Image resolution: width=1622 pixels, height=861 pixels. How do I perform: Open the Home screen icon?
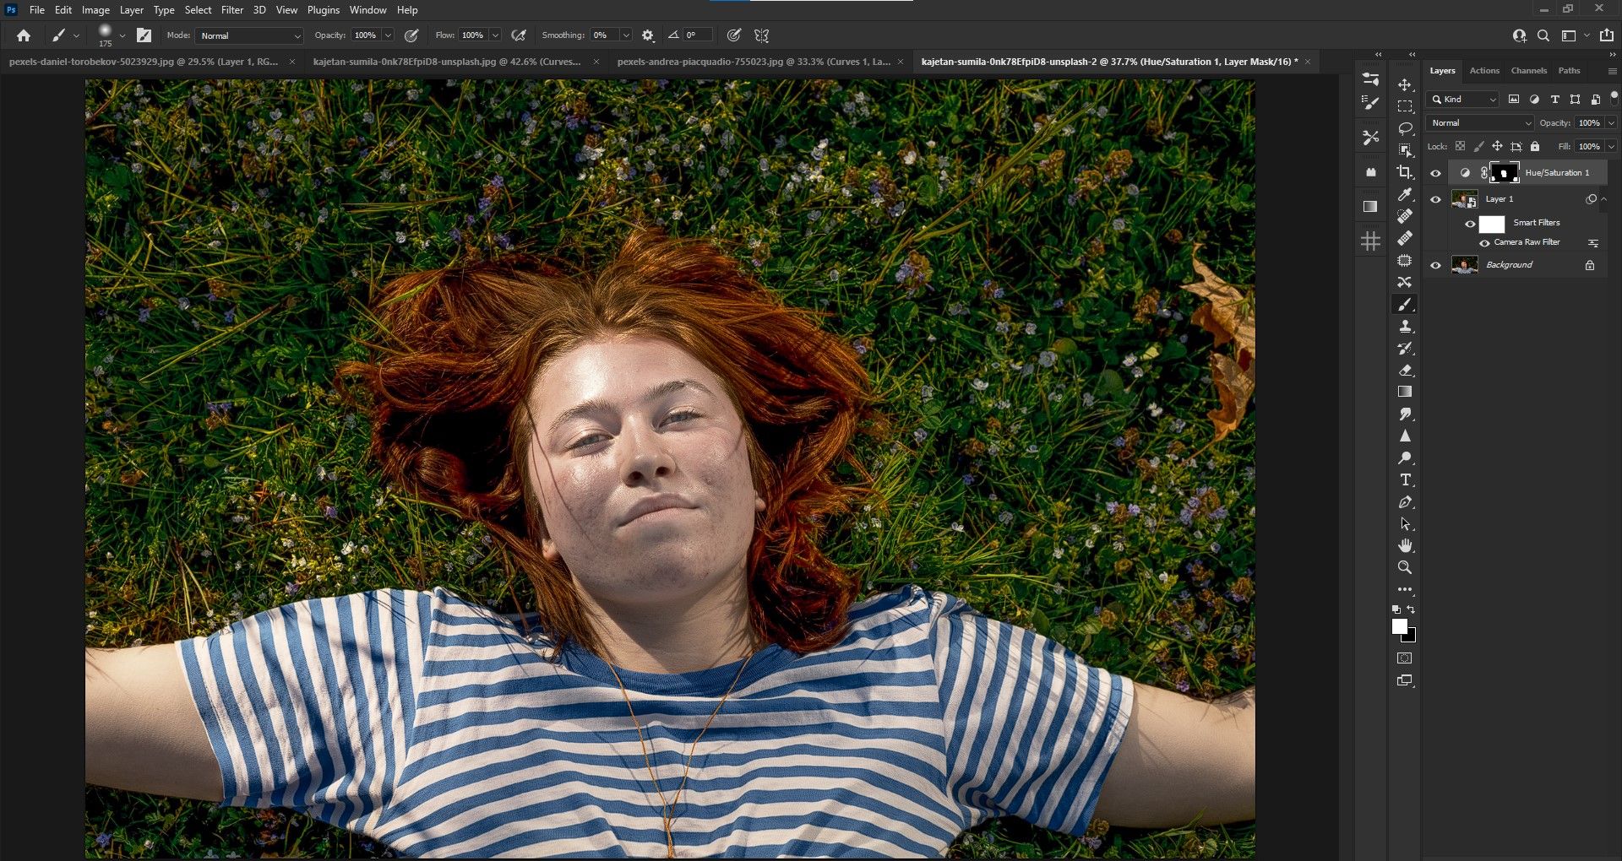24,35
